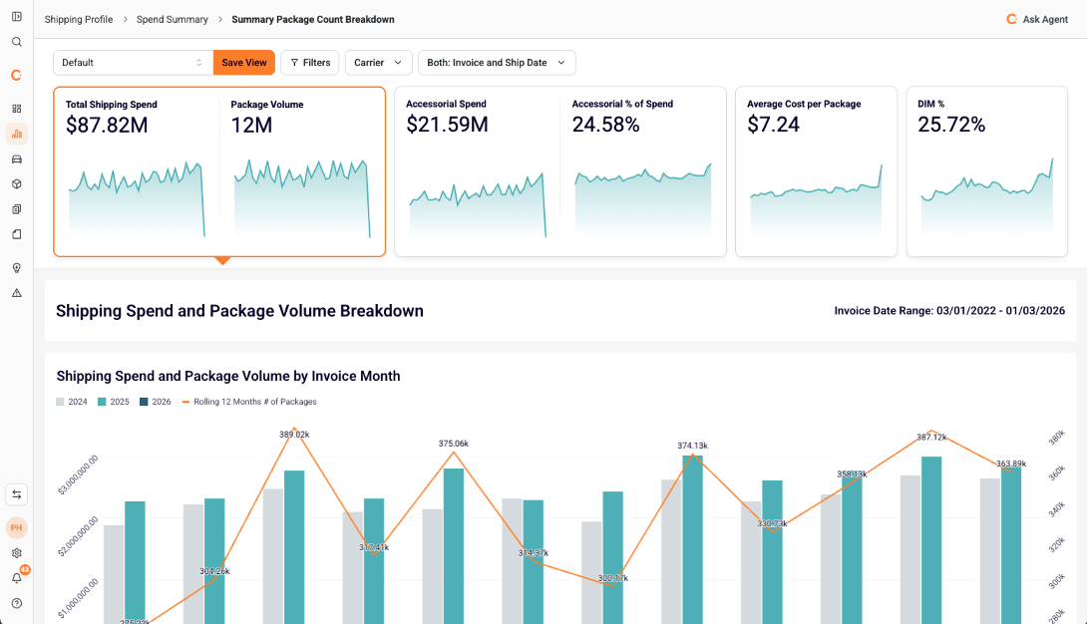The width and height of the screenshot is (1087, 624).
Task: Go to Shipping Profile breadcrumb
Action: (x=78, y=19)
